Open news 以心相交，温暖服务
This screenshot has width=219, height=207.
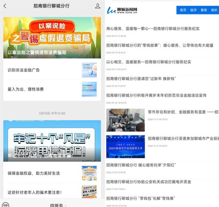click(149, 62)
